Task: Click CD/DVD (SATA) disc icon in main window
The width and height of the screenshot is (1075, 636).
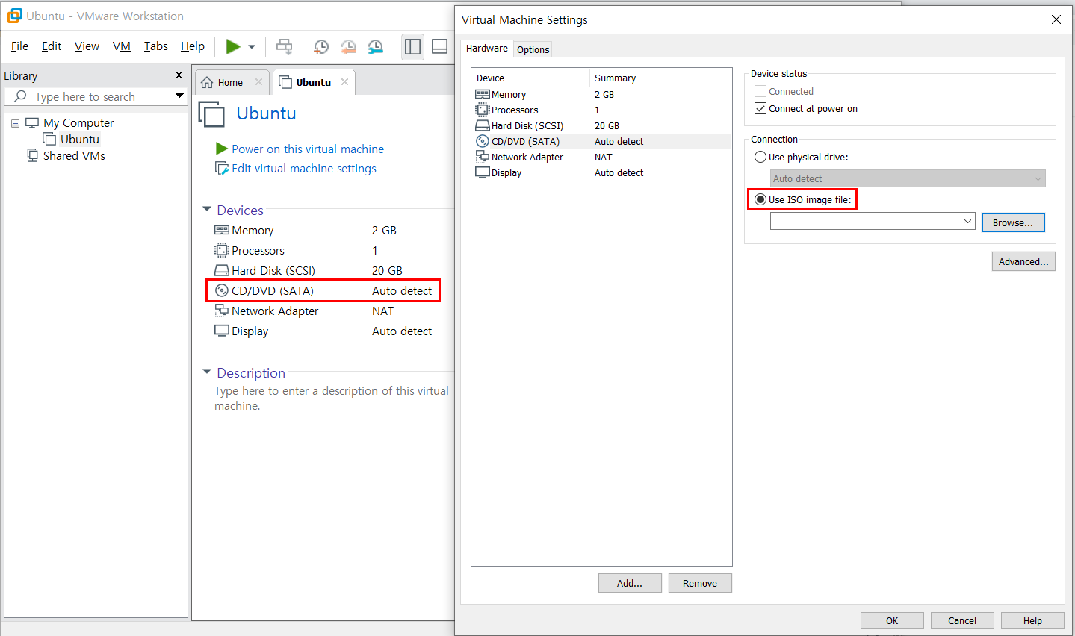Action: pos(222,290)
